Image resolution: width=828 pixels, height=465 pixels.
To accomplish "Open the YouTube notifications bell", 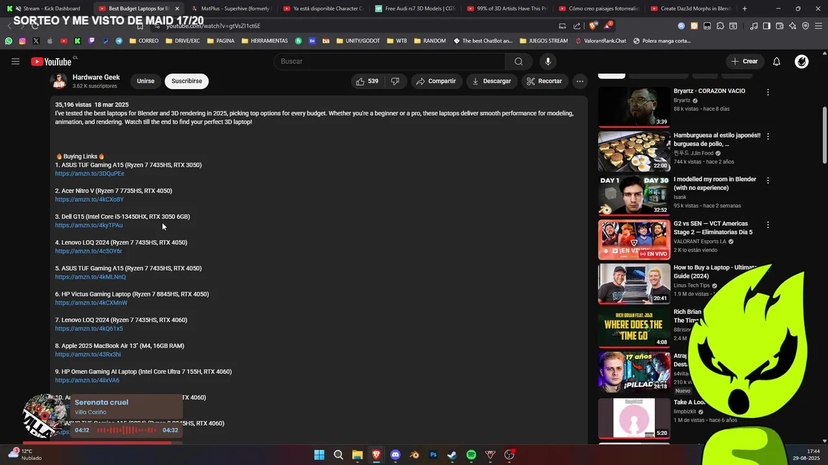I will click(777, 61).
